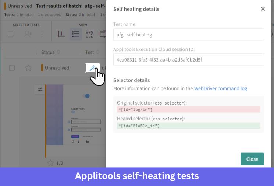Click the Execution Cloud session ID field
Image resolution: width=274 pixels, height=186 pixels.
point(189,60)
